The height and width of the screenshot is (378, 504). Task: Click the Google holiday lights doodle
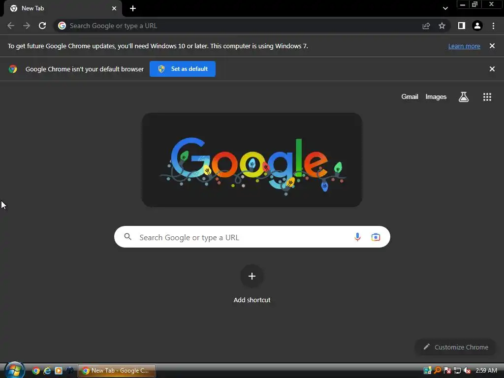coord(252,160)
